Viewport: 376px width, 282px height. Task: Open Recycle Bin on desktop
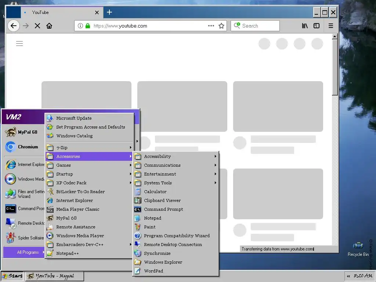[x=358, y=249]
